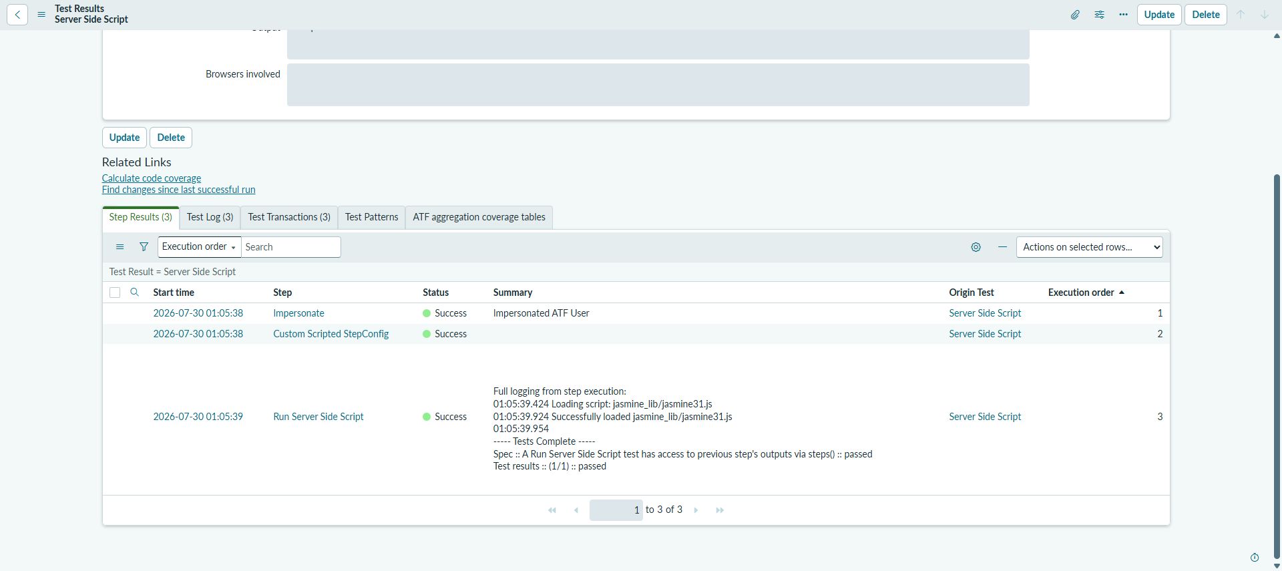1282x571 pixels.
Task: Go to next record with down arrow
Action: tap(1265, 15)
